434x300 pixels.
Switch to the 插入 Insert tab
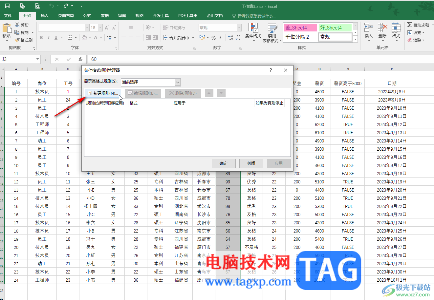[x=44, y=16]
